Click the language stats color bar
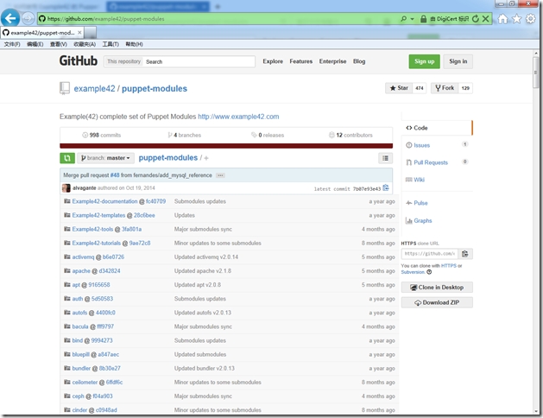The height and width of the screenshot is (418, 543). coord(226,146)
